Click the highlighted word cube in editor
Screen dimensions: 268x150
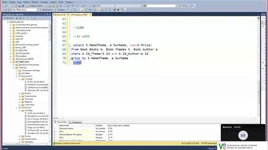77,62
